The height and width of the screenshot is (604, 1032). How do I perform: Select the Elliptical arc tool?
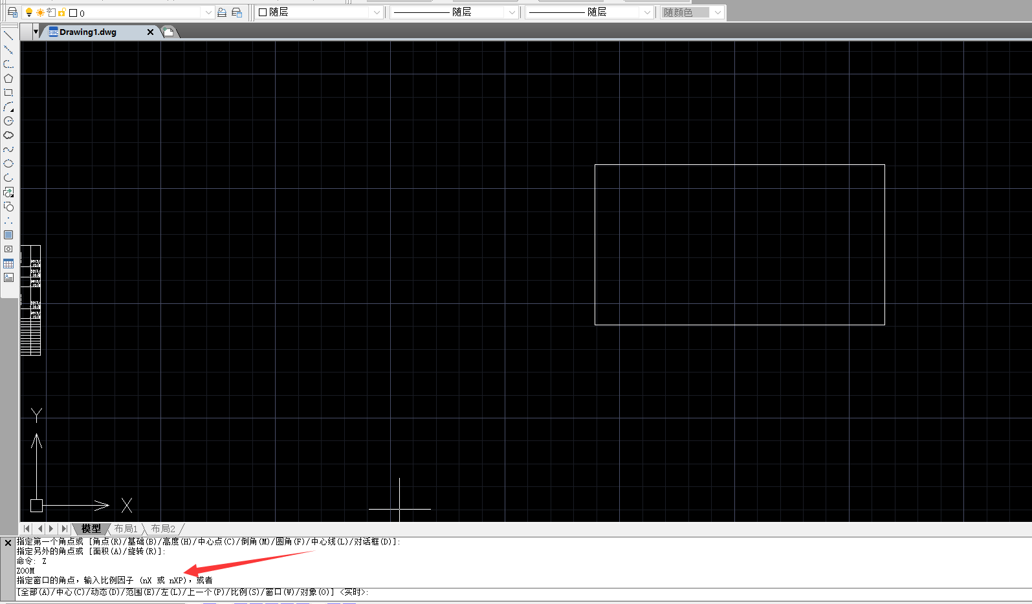(x=8, y=178)
